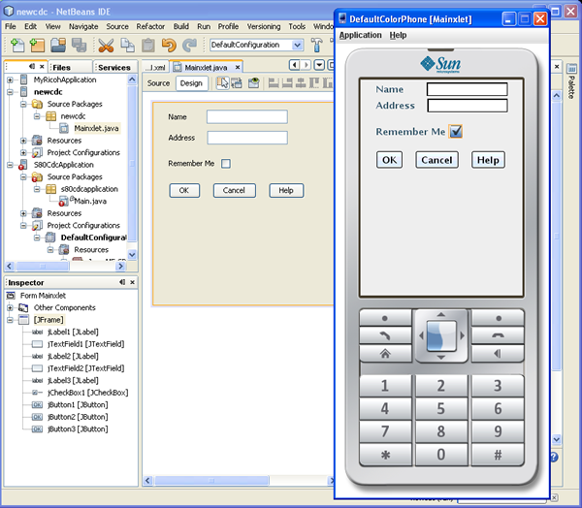Screen dimensions: 582x508
Task: Expand Resources under newcdc
Action: pos(23,141)
